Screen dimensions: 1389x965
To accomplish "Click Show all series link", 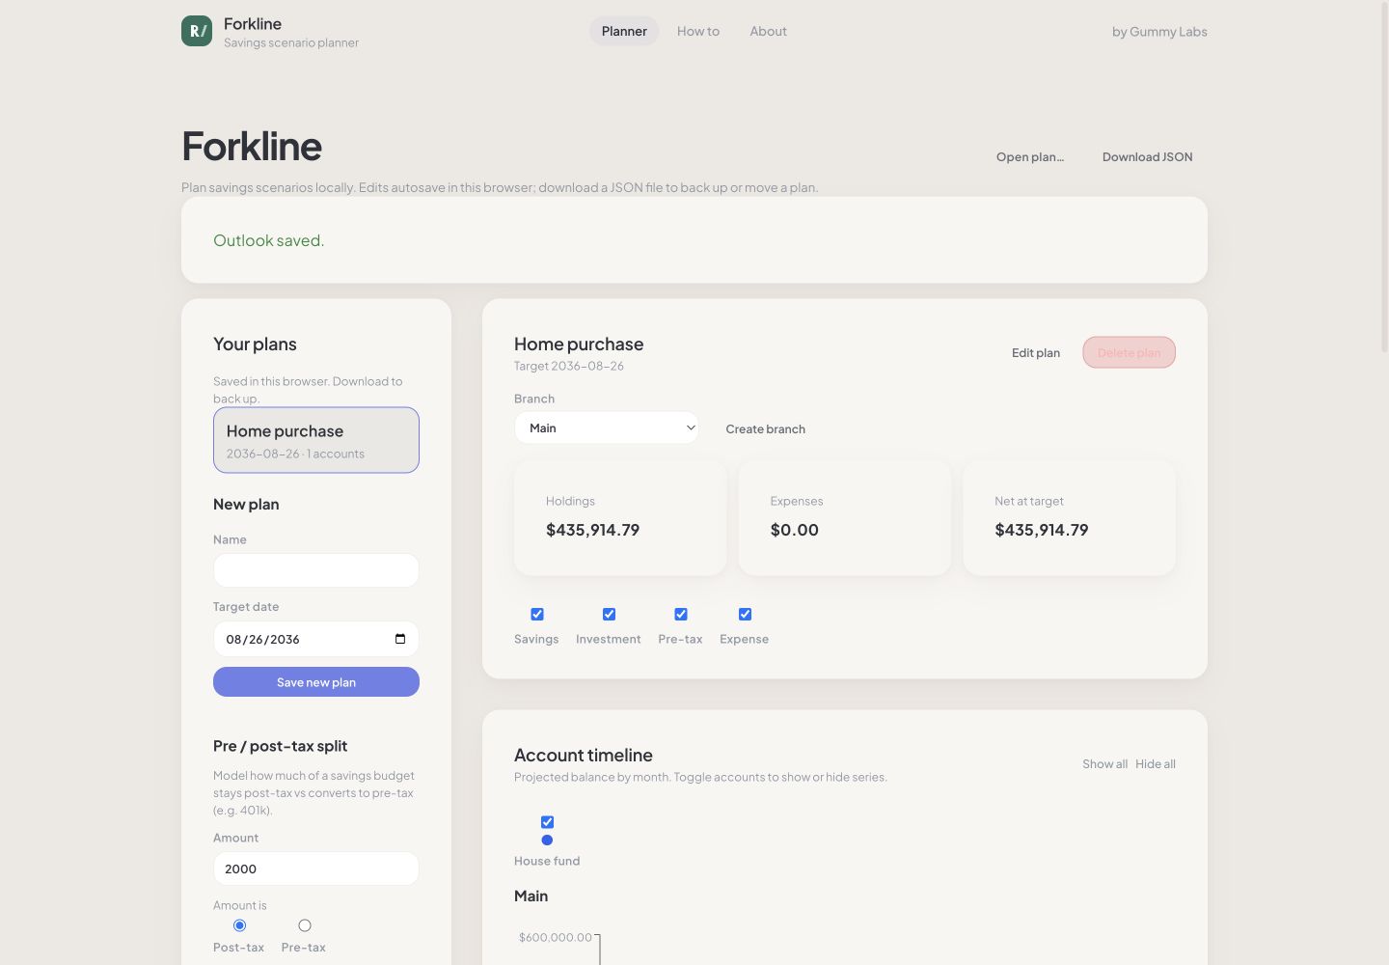I will click(x=1104, y=763).
